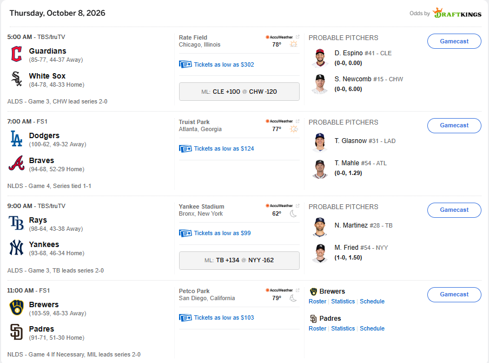Click ticket icon for Truist Park game
The image size is (489, 363).
pos(185,148)
